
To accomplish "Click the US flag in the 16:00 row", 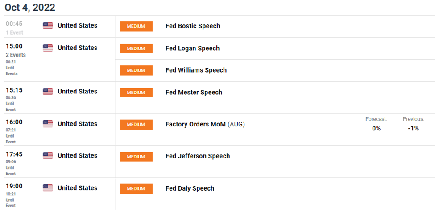I will 48,124.
